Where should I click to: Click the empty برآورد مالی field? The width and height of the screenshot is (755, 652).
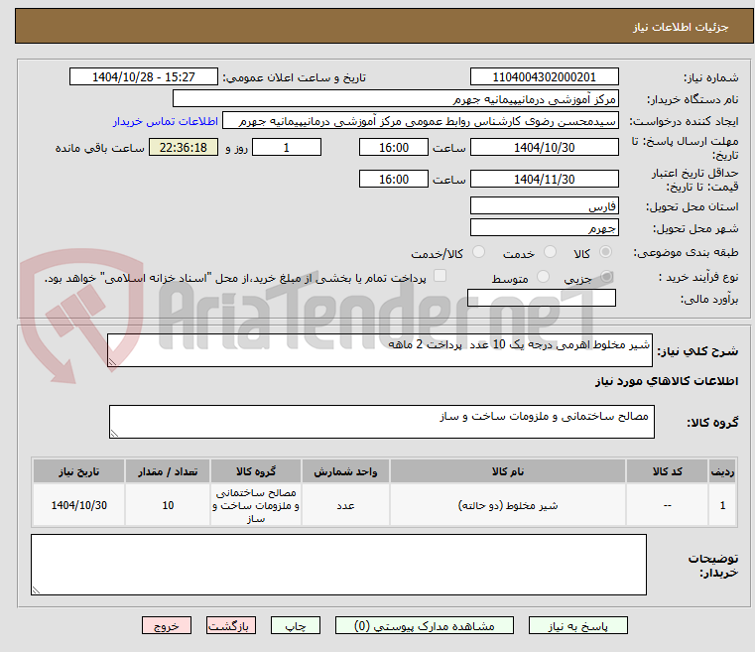(542, 298)
